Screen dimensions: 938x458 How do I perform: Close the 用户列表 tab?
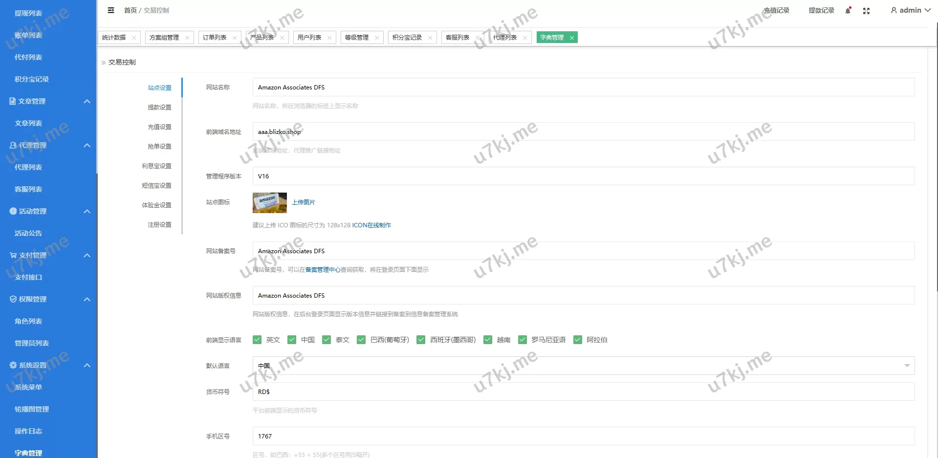(329, 38)
